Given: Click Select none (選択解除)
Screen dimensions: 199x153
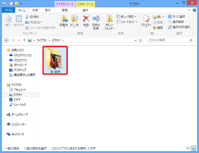Looking at the screenshot, I should tap(176, 22).
